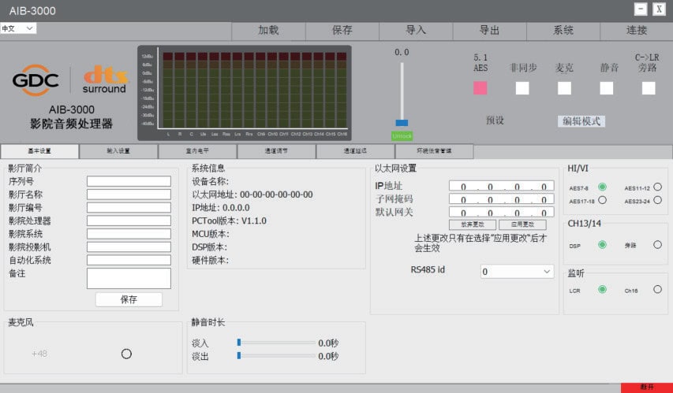
Task: Click the 影院处理器 input field
Action: click(129, 221)
